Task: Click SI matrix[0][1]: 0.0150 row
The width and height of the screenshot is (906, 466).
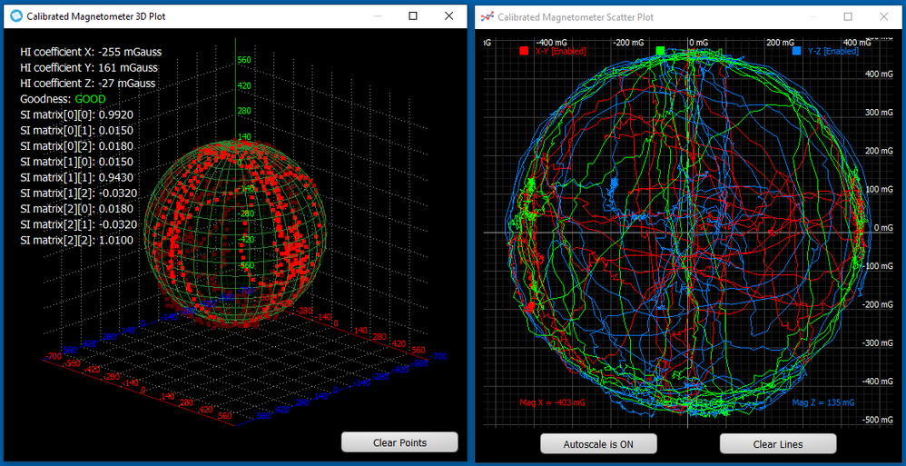Action: 77,130
